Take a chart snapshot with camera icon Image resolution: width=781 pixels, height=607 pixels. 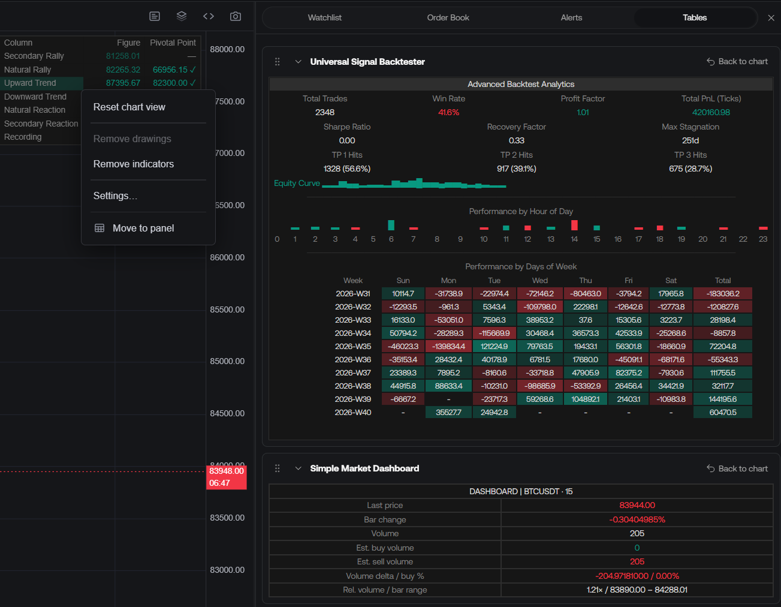pyautogui.click(x=236, y=16)
